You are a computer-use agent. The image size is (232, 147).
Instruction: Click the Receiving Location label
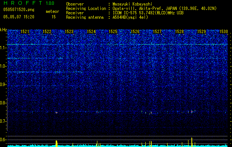[86, 8]
